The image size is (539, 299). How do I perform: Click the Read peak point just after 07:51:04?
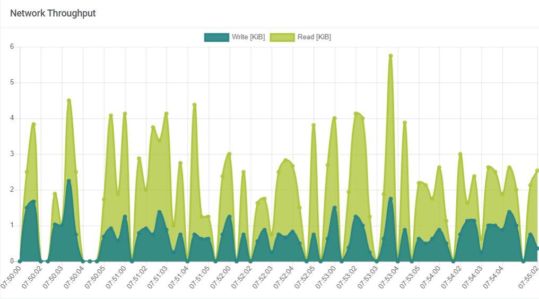(195, 105)
